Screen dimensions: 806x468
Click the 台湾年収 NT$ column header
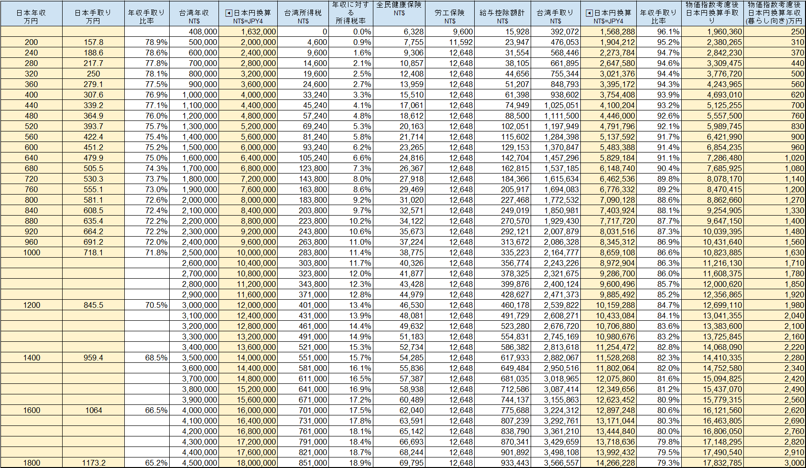pos(194,13)
